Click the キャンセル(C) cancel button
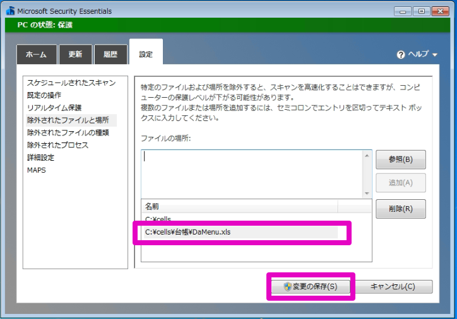Viewport: 457px width, 319px height. pos(393,287)
